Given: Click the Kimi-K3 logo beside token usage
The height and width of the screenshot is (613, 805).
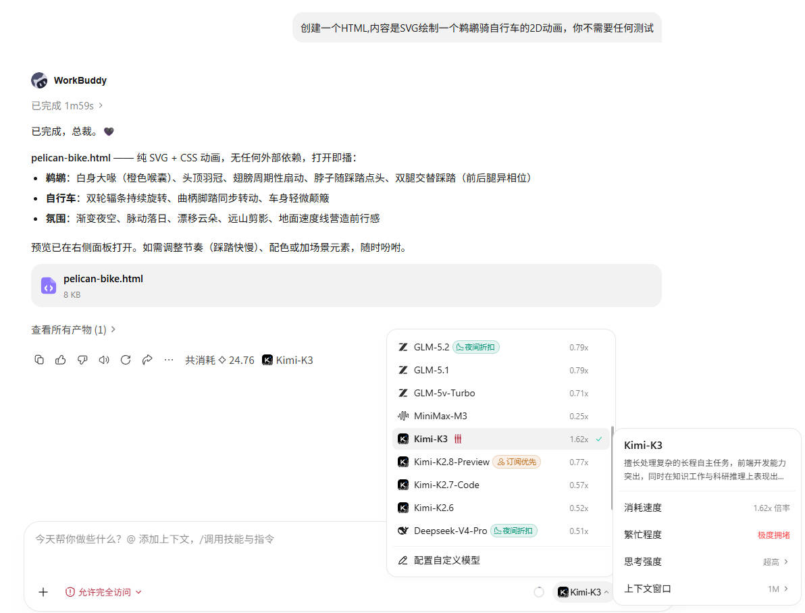Looking at the screenshot, I should coord(267,360).
